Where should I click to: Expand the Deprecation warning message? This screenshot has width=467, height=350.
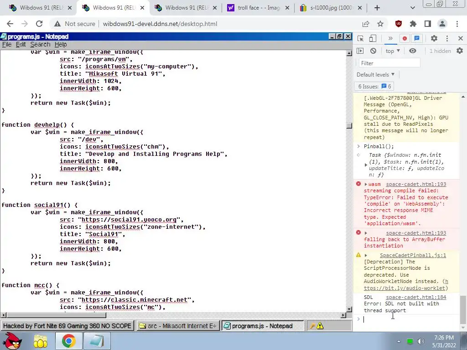tap(366, 255)
